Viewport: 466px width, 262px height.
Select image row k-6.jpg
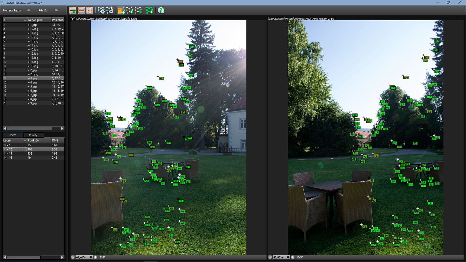pos(34,91)
